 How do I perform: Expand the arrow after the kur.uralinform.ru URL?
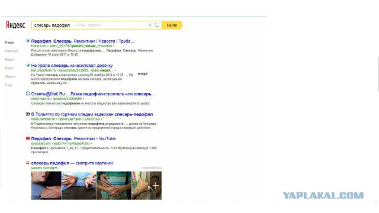coord(115,70)
